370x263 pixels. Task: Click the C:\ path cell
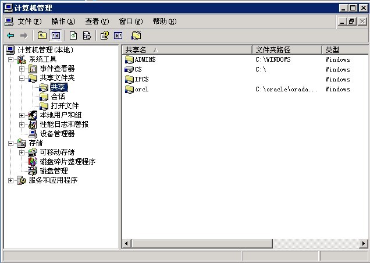(261, 69)
